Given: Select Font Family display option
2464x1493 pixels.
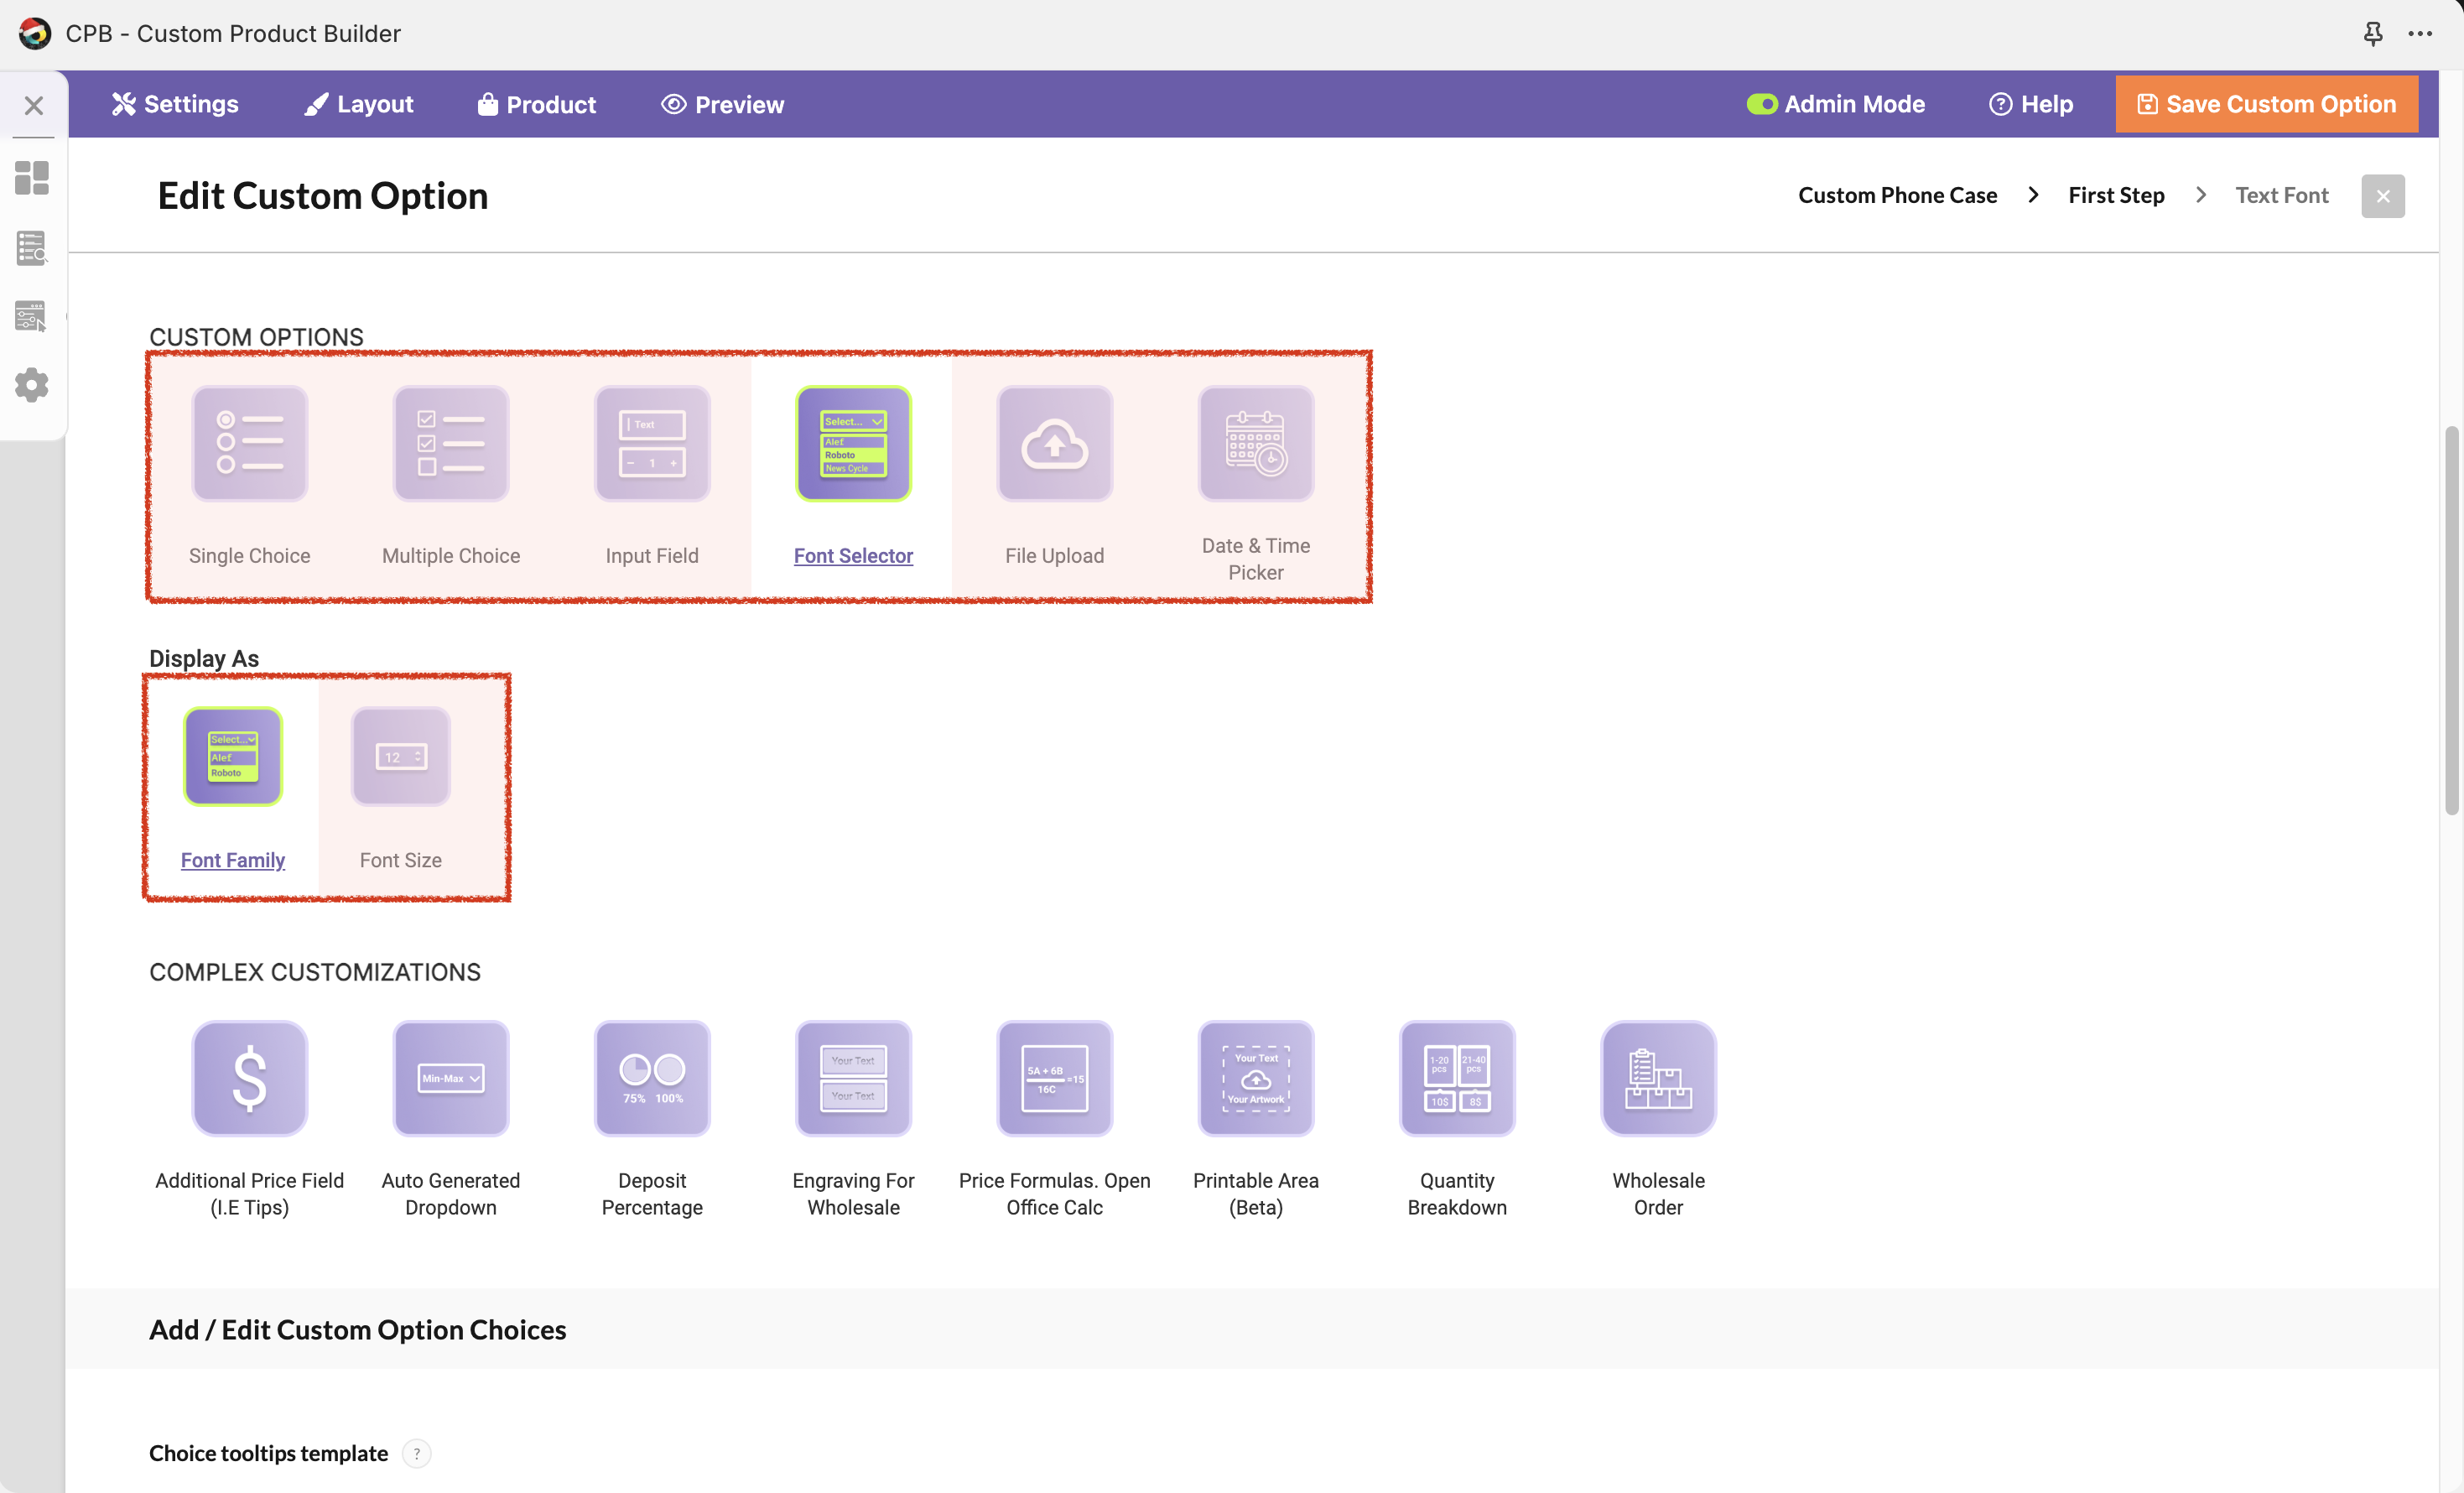Looking at the screenshot, I should (x=233, y=757).
